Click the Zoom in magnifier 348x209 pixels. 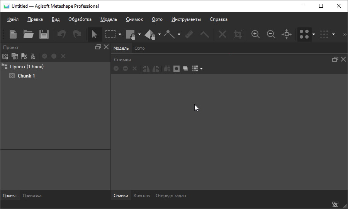coord(255,34)
